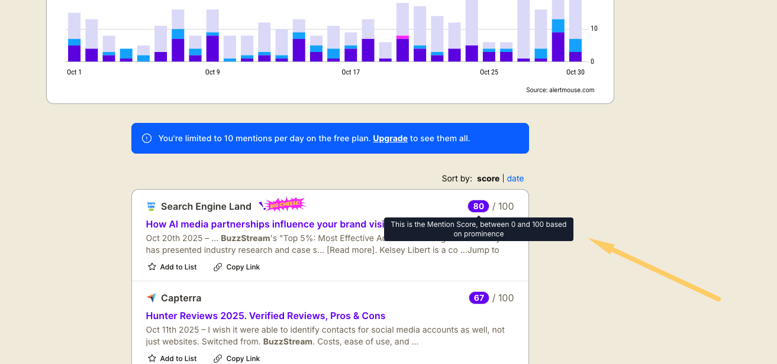Open the Hunter Reviews 2025 article link

pos(265,316)
